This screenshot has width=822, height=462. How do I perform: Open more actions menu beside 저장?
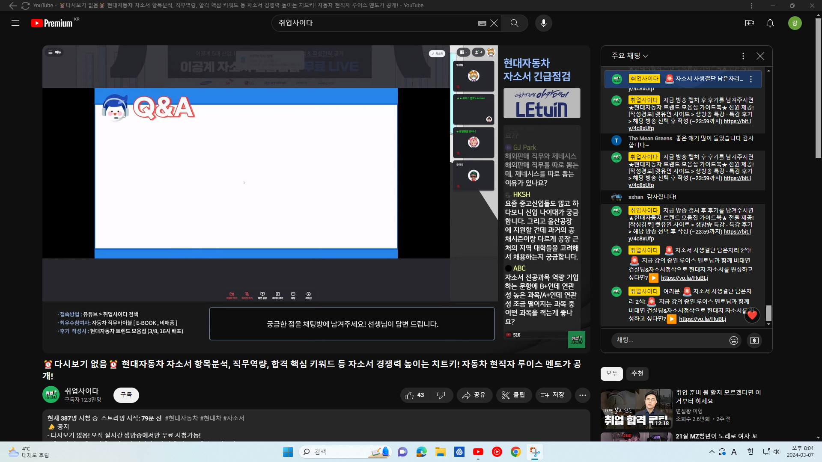click(582, 395)
